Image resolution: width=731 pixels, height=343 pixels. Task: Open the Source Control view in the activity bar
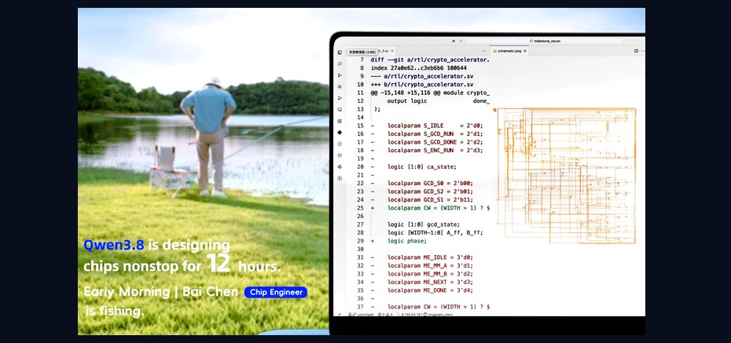point(340,75)
